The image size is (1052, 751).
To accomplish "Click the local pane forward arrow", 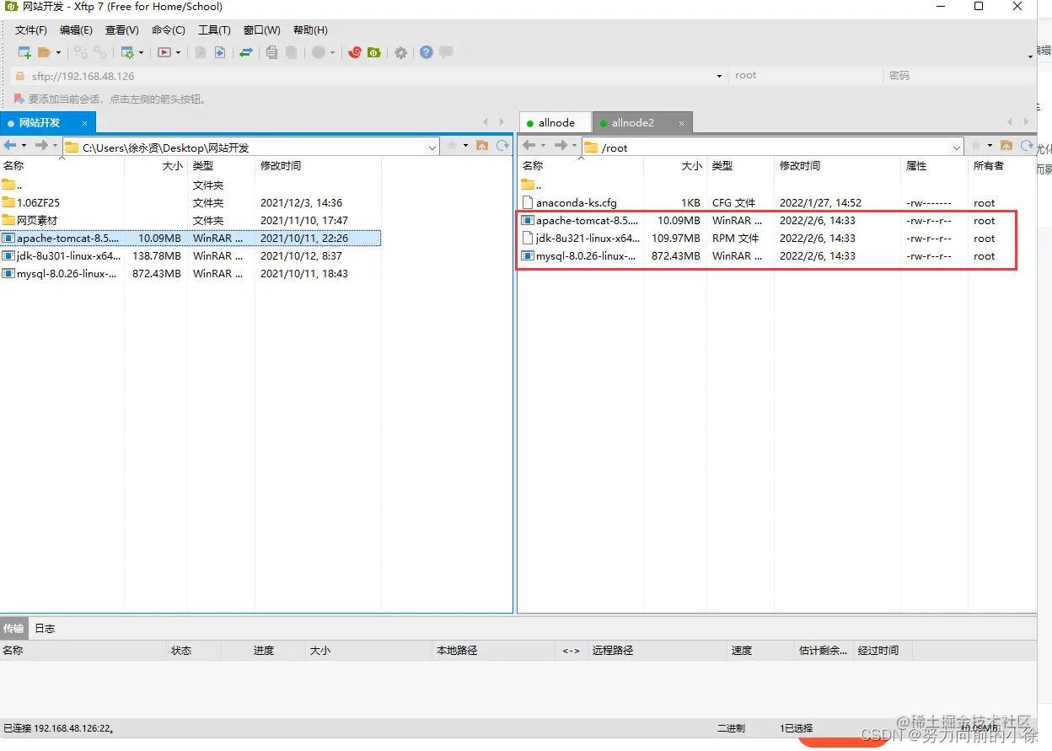I will click(x=41, y=146).
